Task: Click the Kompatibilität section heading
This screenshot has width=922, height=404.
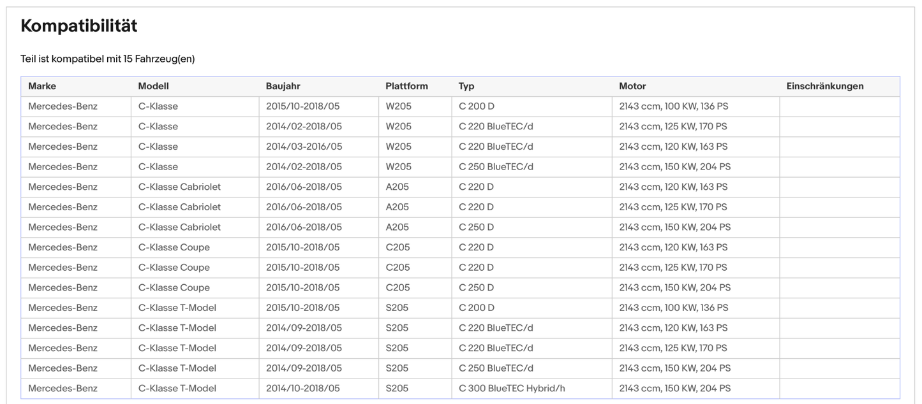Action: tap(79, 26)
